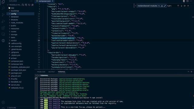Toggle Match Whole Word in find widget
Screen dimensions: 194x109
[x=162, y=6]
